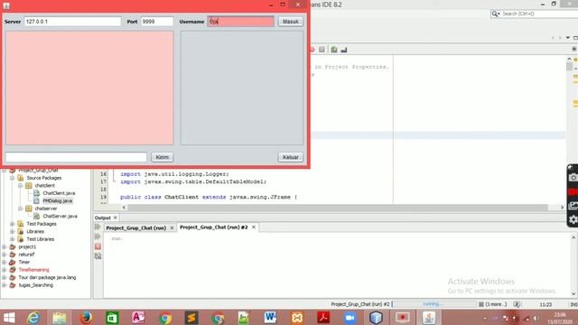
Task: Open Sublime Text from the taskbar
Action: 191,318
